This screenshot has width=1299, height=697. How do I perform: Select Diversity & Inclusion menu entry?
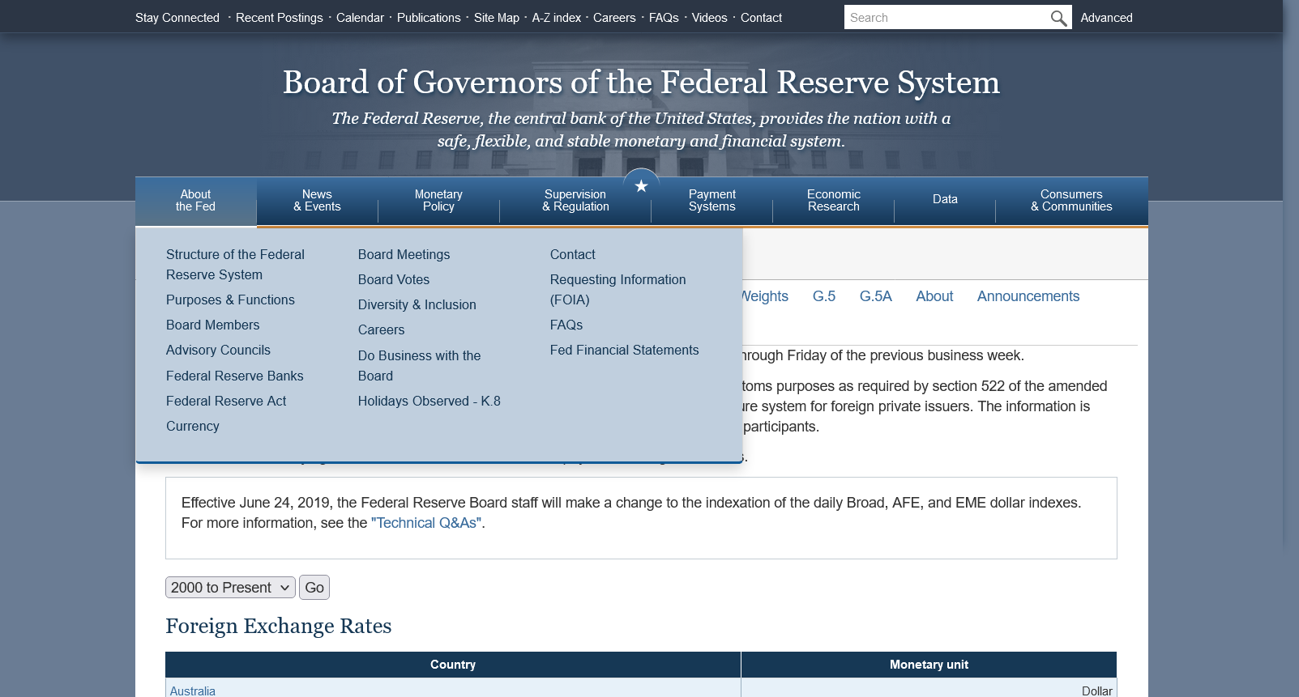pyautogui.click(x=417, y=305)
